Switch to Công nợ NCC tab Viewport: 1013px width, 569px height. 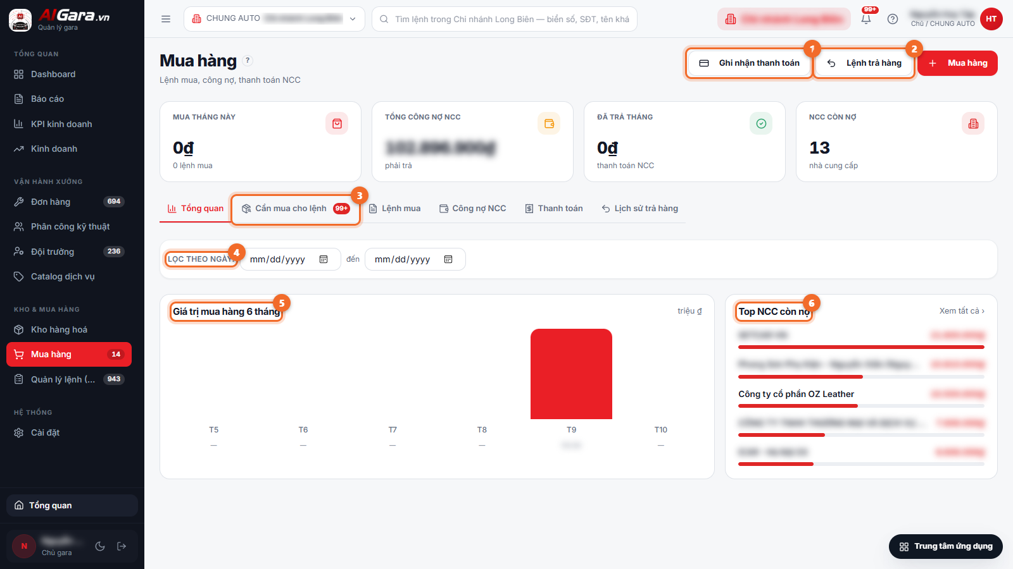click(x=473, y=209)
